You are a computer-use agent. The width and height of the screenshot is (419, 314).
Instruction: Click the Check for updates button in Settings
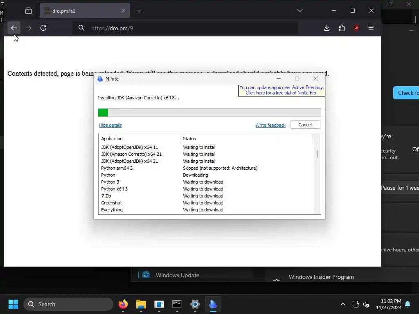click(x=406, y=93)
